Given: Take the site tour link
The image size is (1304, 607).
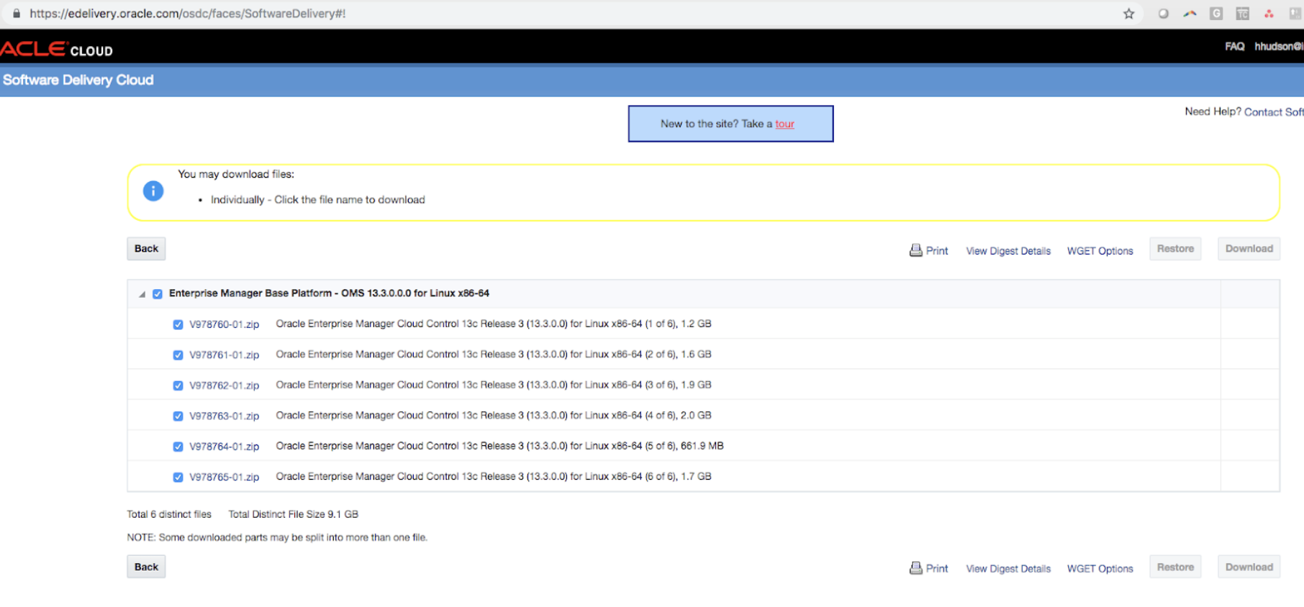Looking at the screenshot, I should 784,124.
